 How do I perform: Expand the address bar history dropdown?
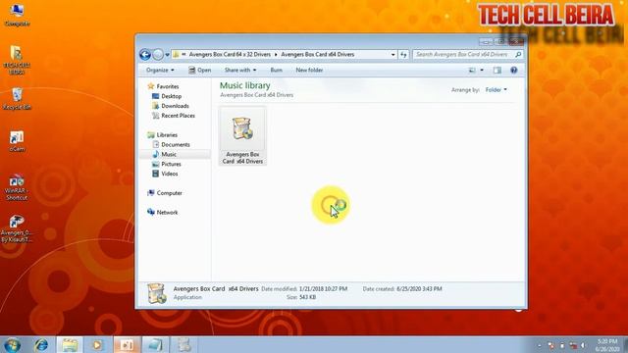point(392,55)
